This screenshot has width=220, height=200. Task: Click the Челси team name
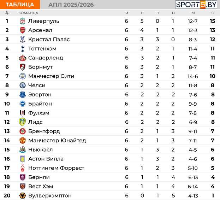(37, 85)
